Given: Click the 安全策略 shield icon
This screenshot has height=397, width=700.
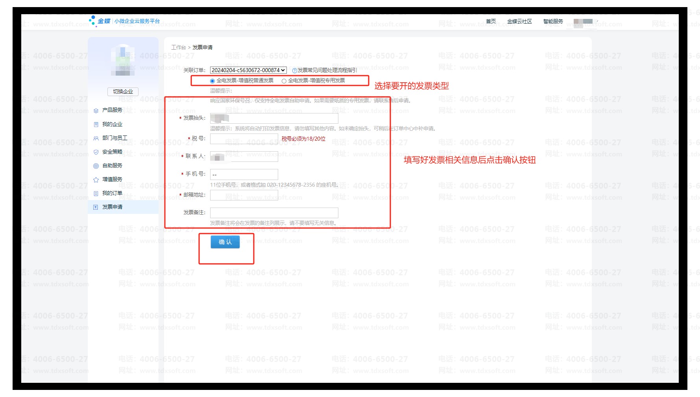Looking at the screenshot, I should coord(96,152).
